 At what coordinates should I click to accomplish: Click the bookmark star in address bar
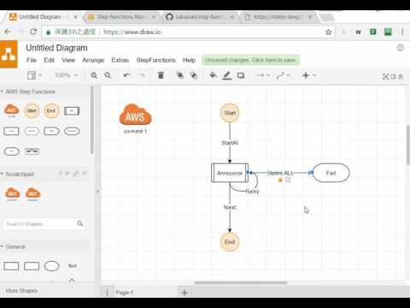coord(328,32)
